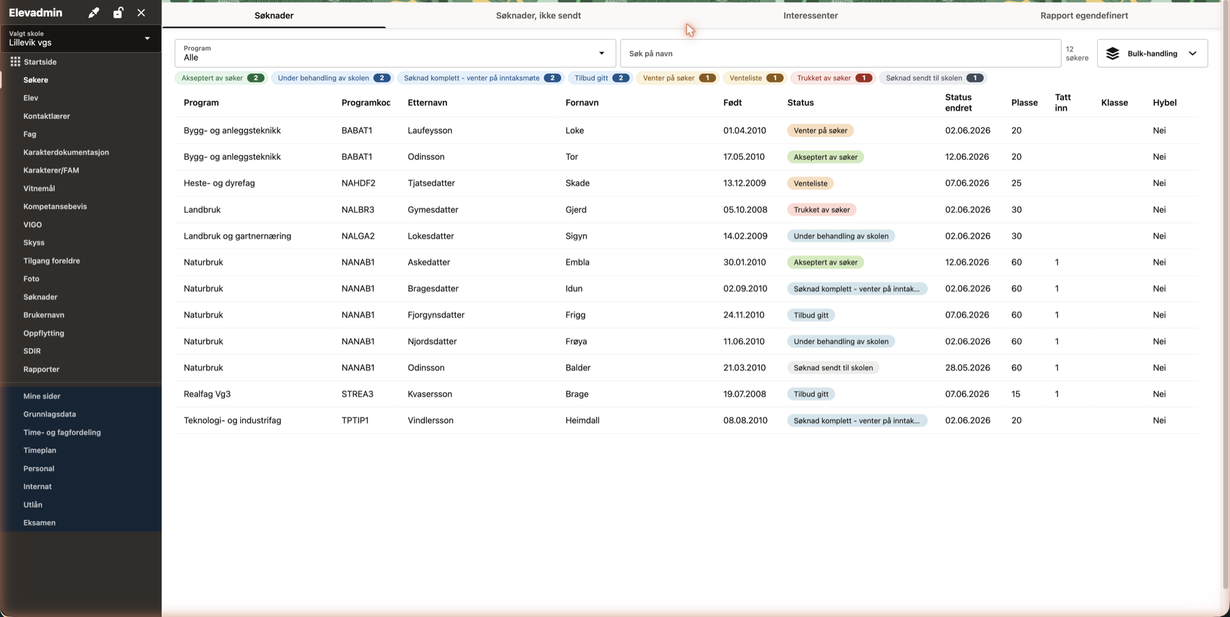Image resolution: width=1230 pixels, height=617 pixels.
Task: Close the sidebar with X icon
Action: click(x=141, y=13)
